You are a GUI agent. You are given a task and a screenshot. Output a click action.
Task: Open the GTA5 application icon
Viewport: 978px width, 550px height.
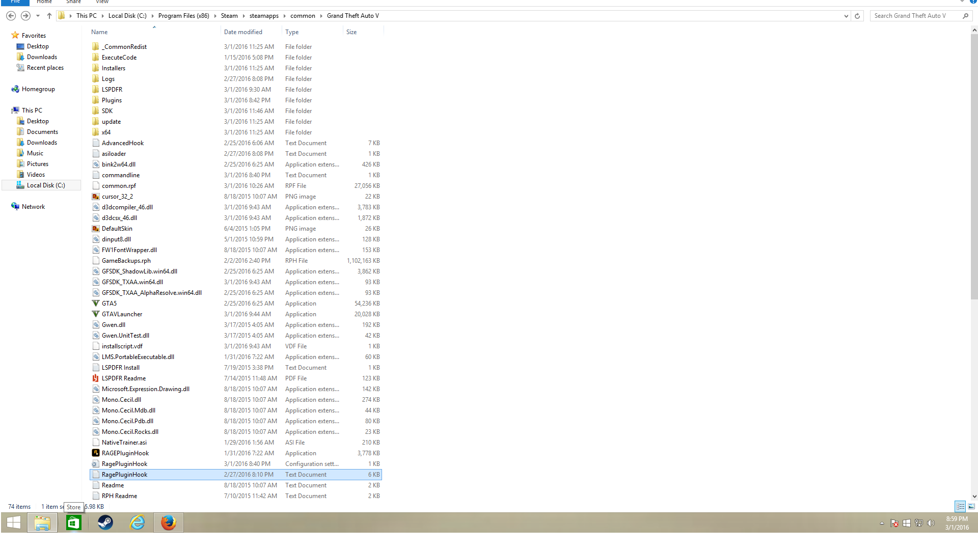[x=96, y=304]
